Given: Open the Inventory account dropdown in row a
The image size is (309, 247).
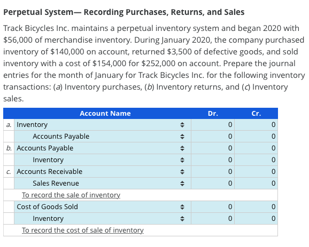Looking at the screenshot, I should pos(103,125).
